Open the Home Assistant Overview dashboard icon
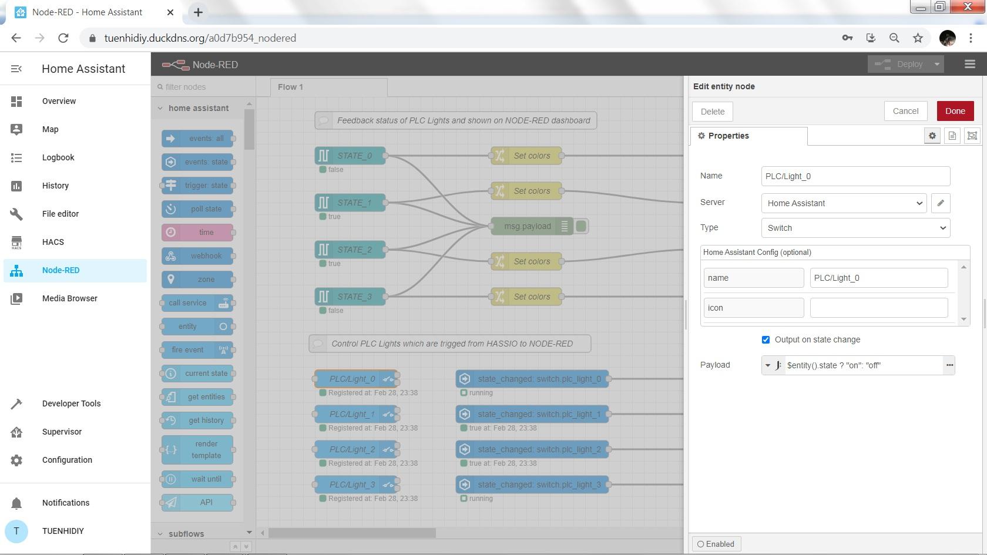The height and width of the screenshot is (555, 987). coord(16,101)
